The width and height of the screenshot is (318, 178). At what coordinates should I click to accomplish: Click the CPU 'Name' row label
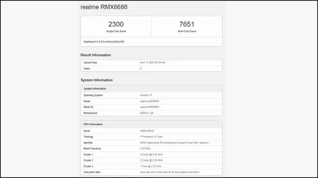(87, 131)
